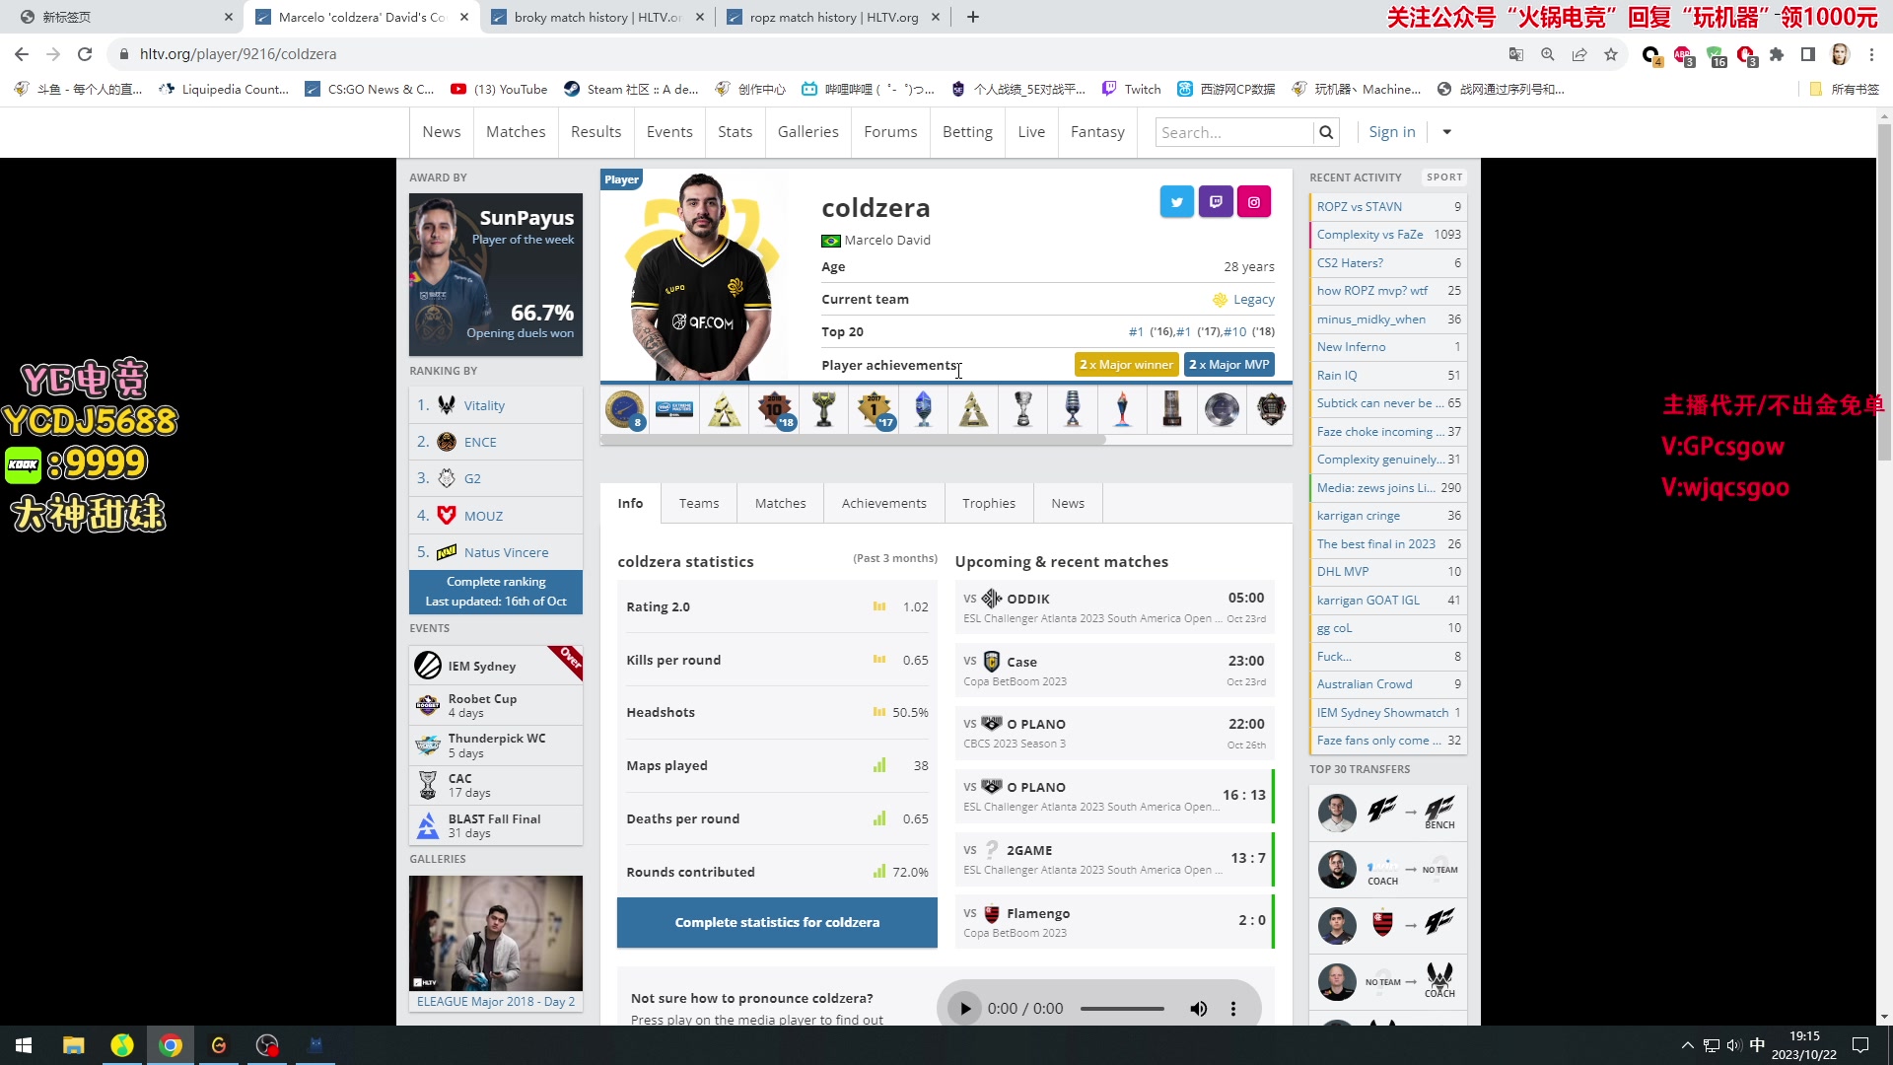Viewport: 1893px width, 1065px height.
Task: Mute the pronunciation audio player
Action: [x=1198, y=1009]
